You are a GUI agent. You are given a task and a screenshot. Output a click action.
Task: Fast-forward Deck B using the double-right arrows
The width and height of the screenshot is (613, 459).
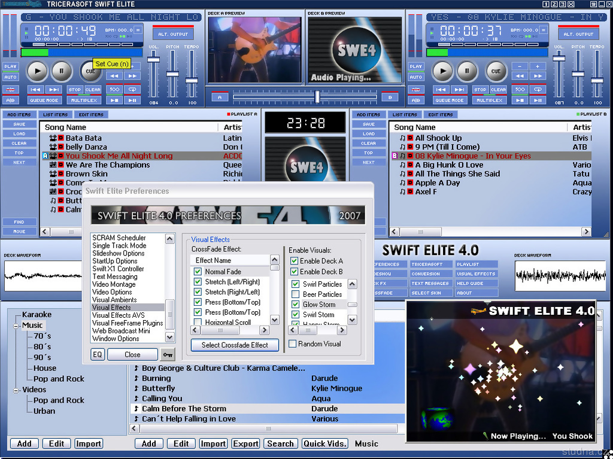click(538, 76)
